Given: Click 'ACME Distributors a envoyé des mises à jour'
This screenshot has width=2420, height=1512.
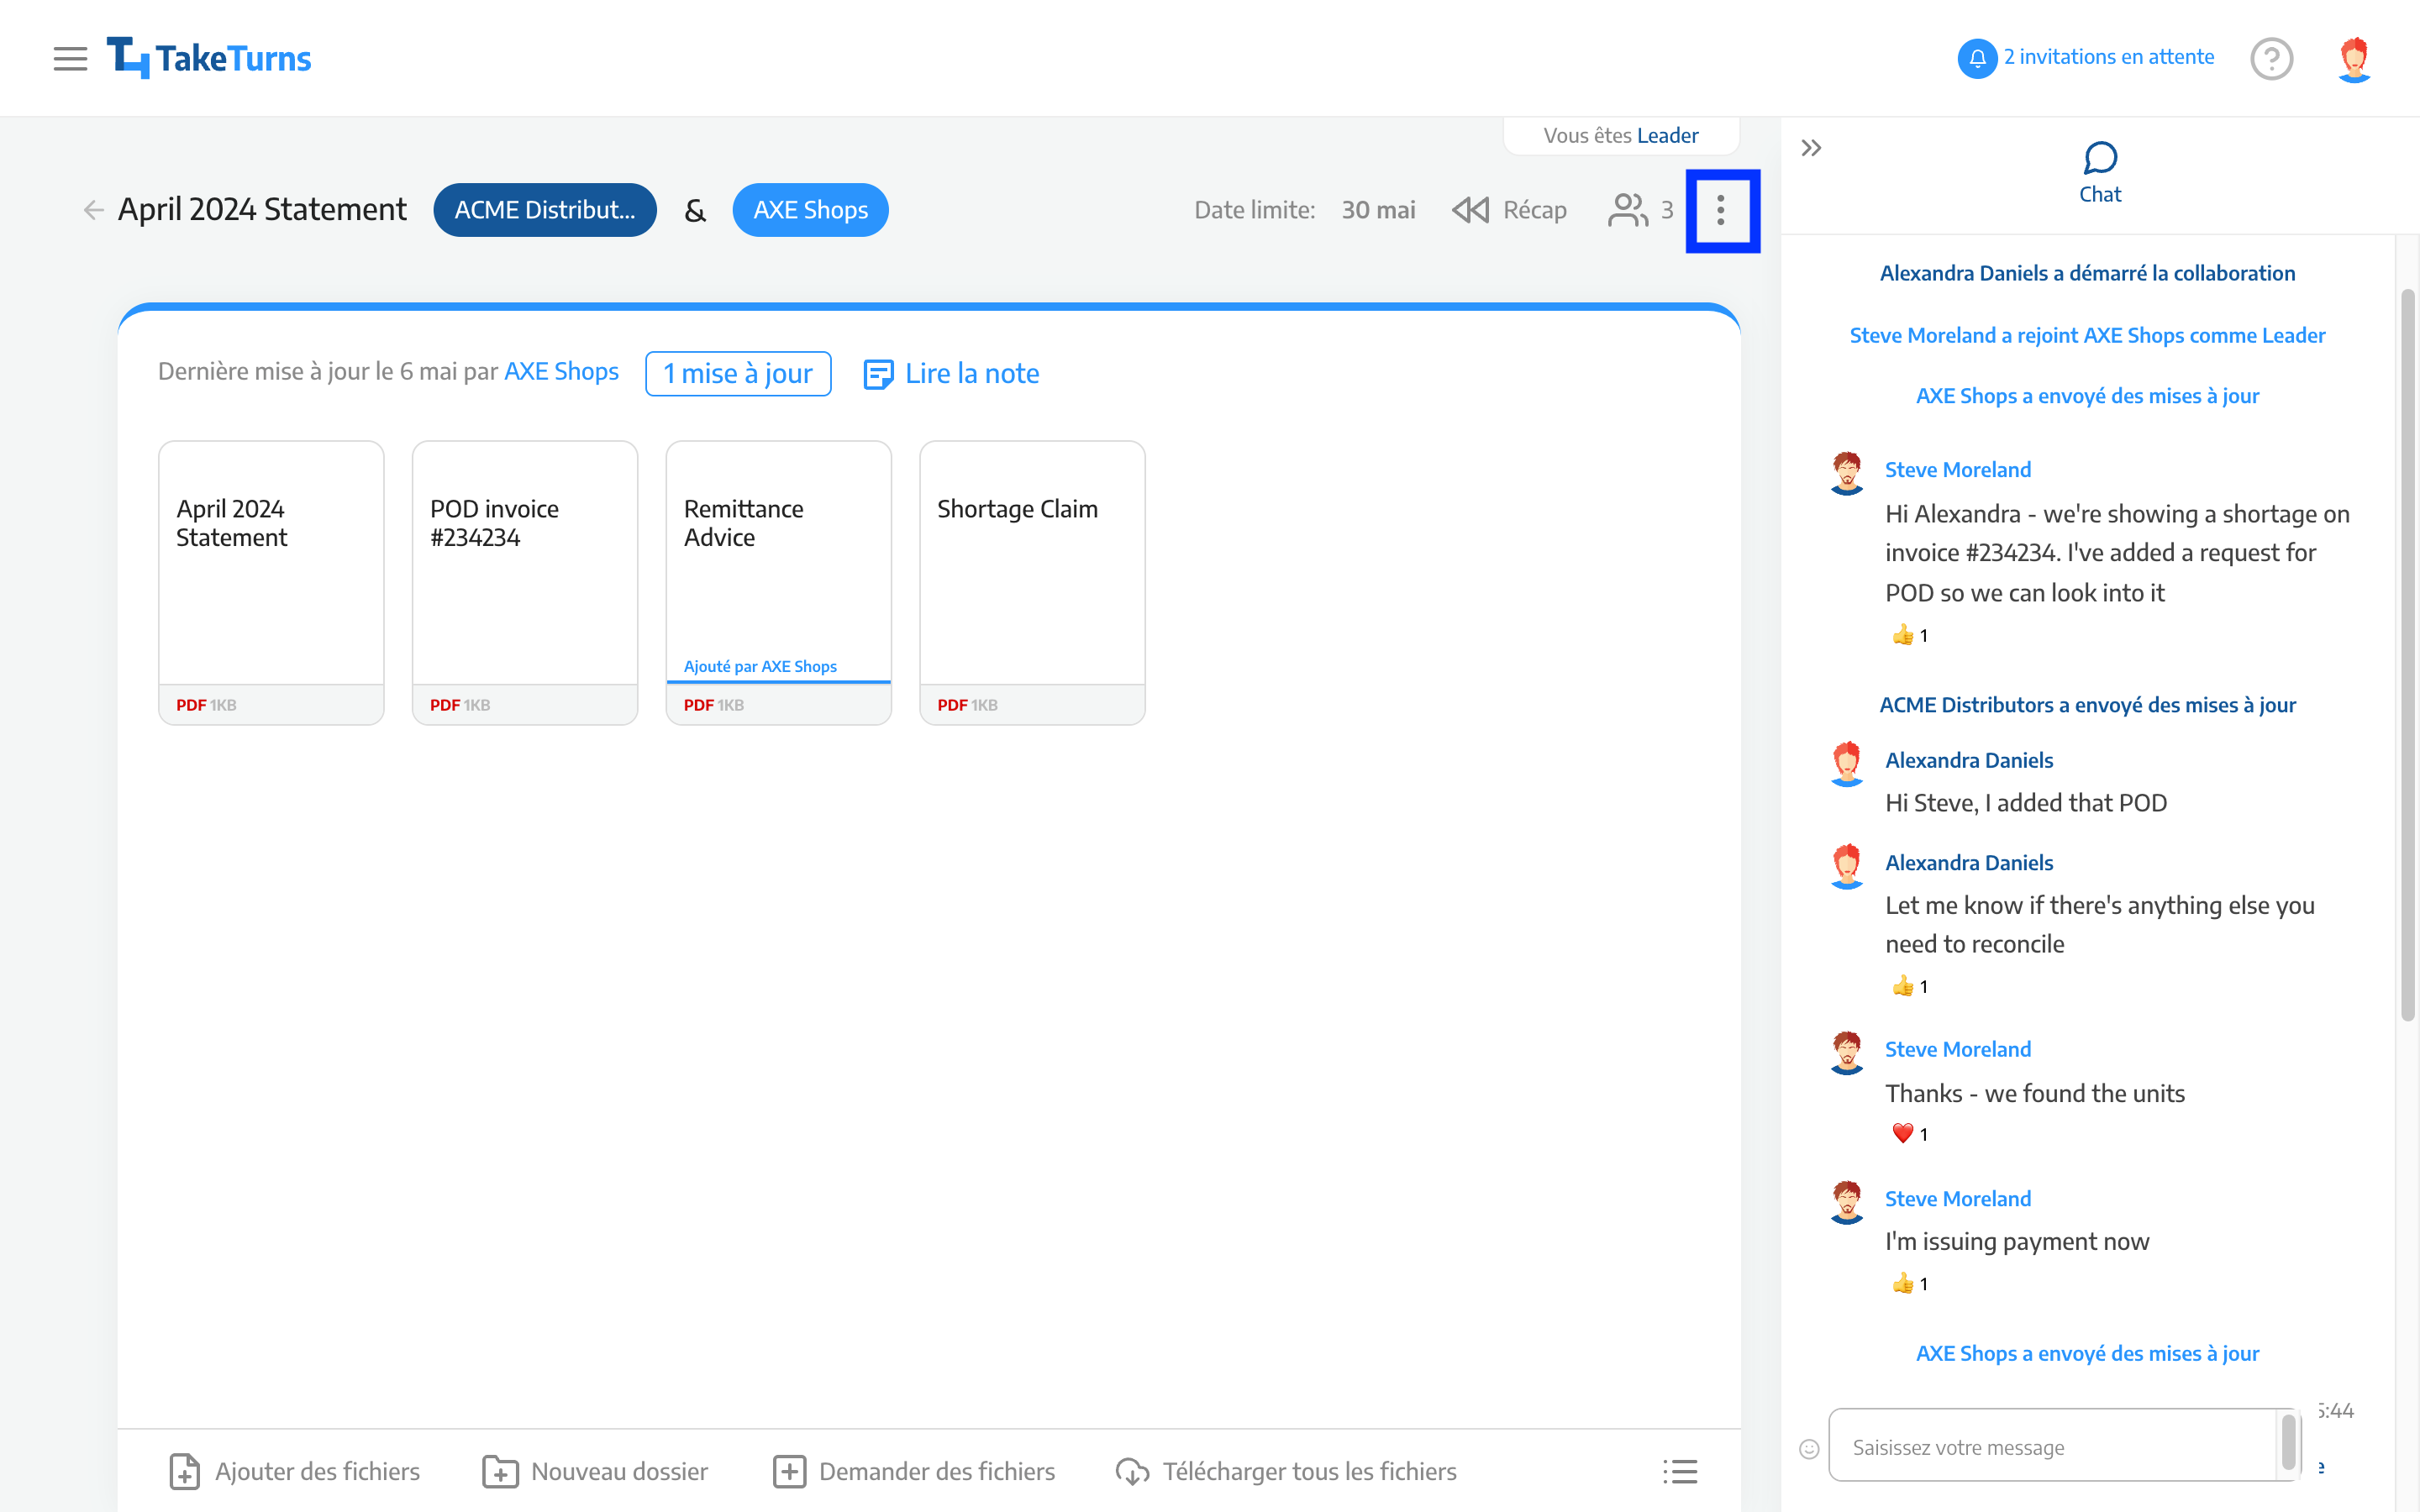Looking at the screenshot, I should click(x=2087, y=704).
